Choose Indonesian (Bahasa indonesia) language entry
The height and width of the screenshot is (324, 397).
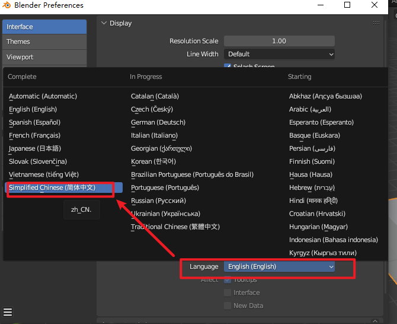[333, 240]
